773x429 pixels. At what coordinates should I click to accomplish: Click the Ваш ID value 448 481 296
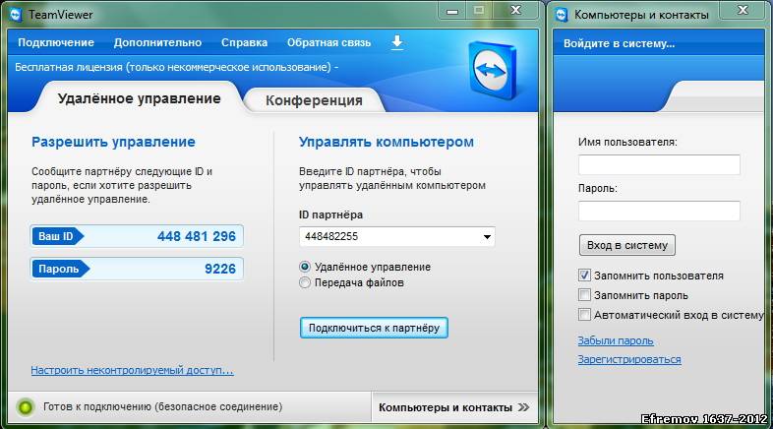click(x=197, y=236)
